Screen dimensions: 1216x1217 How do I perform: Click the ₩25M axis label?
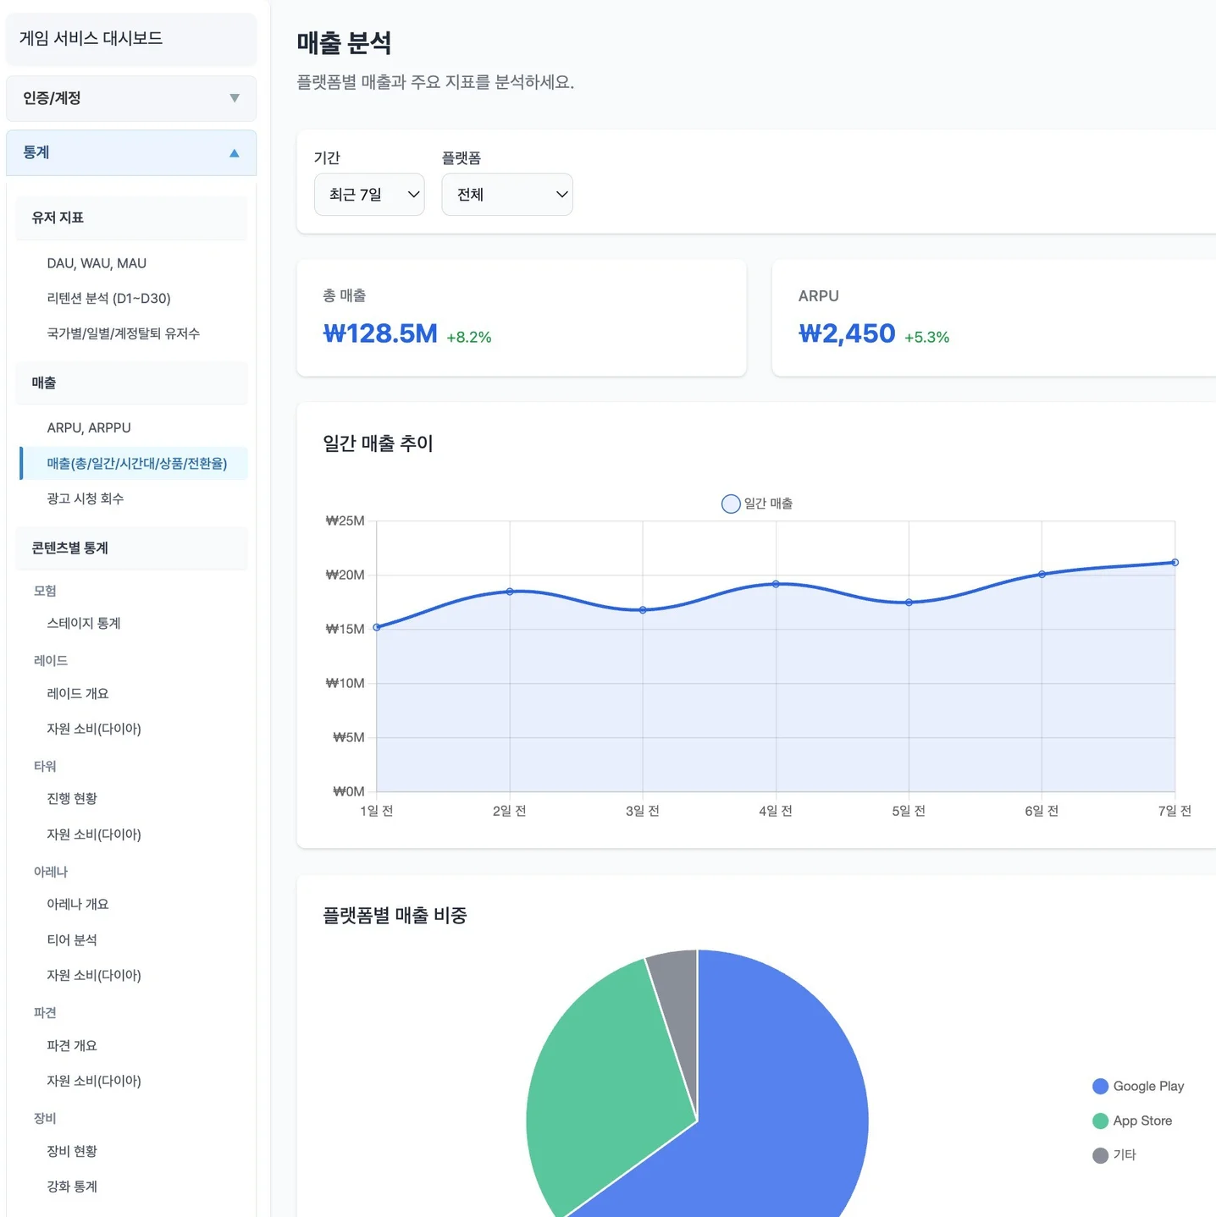[345, 520]
